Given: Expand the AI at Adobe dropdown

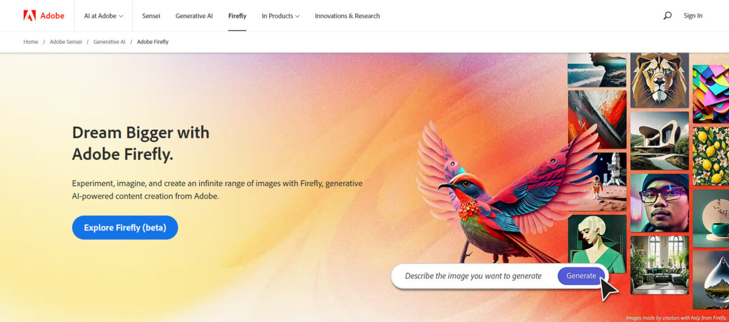Looking at the screenshot, I should 103,16.
